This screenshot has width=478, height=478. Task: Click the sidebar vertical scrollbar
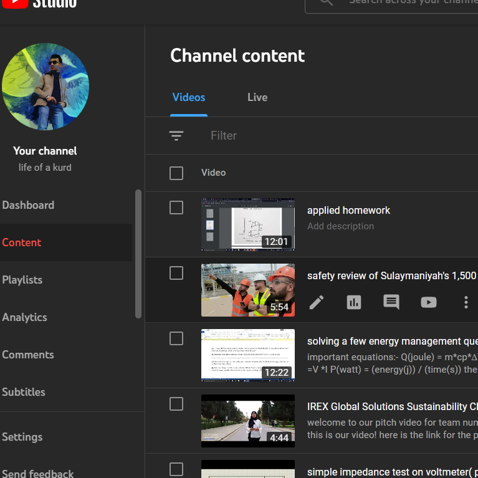click(138, 254)
